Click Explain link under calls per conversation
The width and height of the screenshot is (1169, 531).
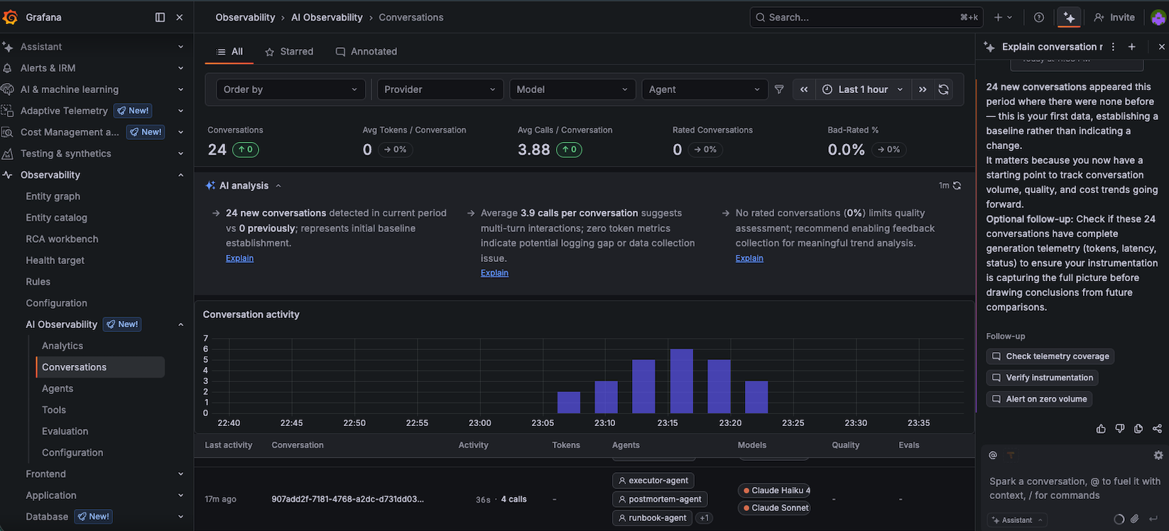[494, 273]
